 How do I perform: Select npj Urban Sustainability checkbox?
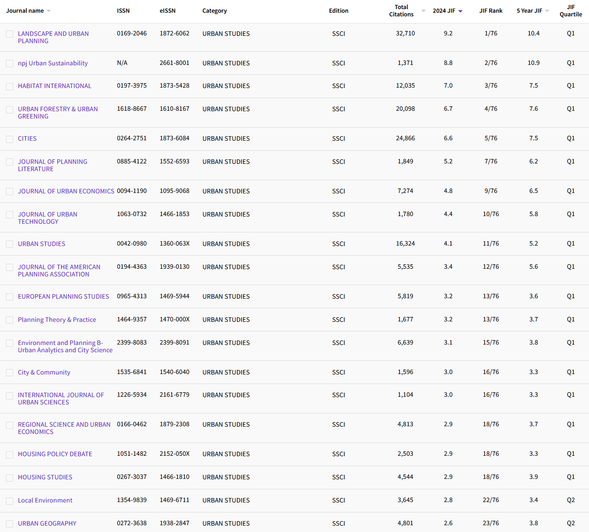(x=10, y=64)
